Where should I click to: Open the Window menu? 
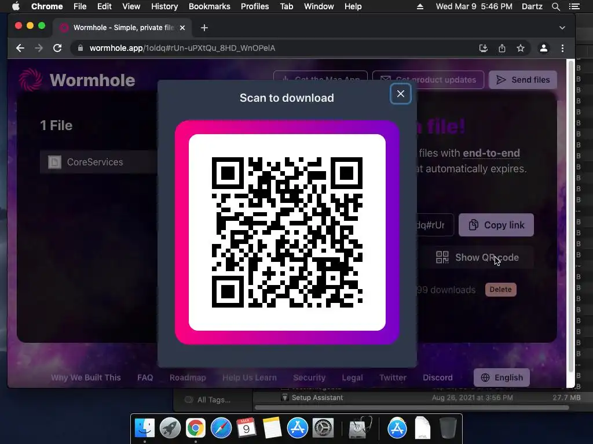319,6
